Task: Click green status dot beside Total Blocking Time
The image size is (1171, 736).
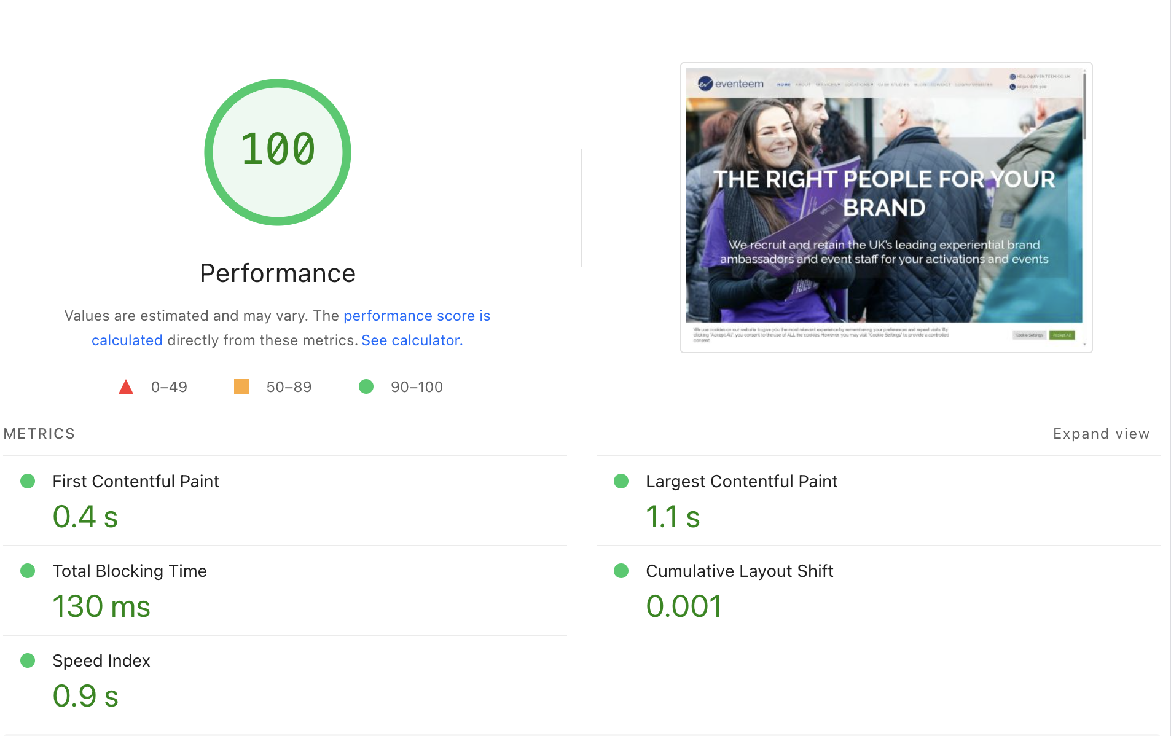Action: 28,571
